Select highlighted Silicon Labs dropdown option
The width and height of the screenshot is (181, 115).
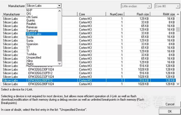[42, 34]
